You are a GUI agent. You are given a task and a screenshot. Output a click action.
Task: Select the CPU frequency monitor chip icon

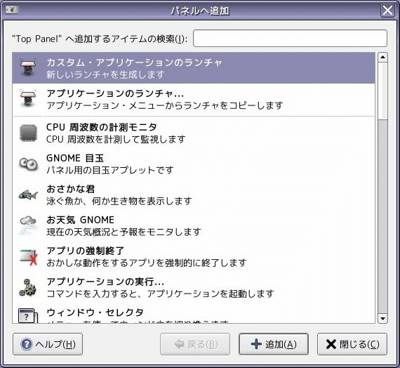[28, 133]
